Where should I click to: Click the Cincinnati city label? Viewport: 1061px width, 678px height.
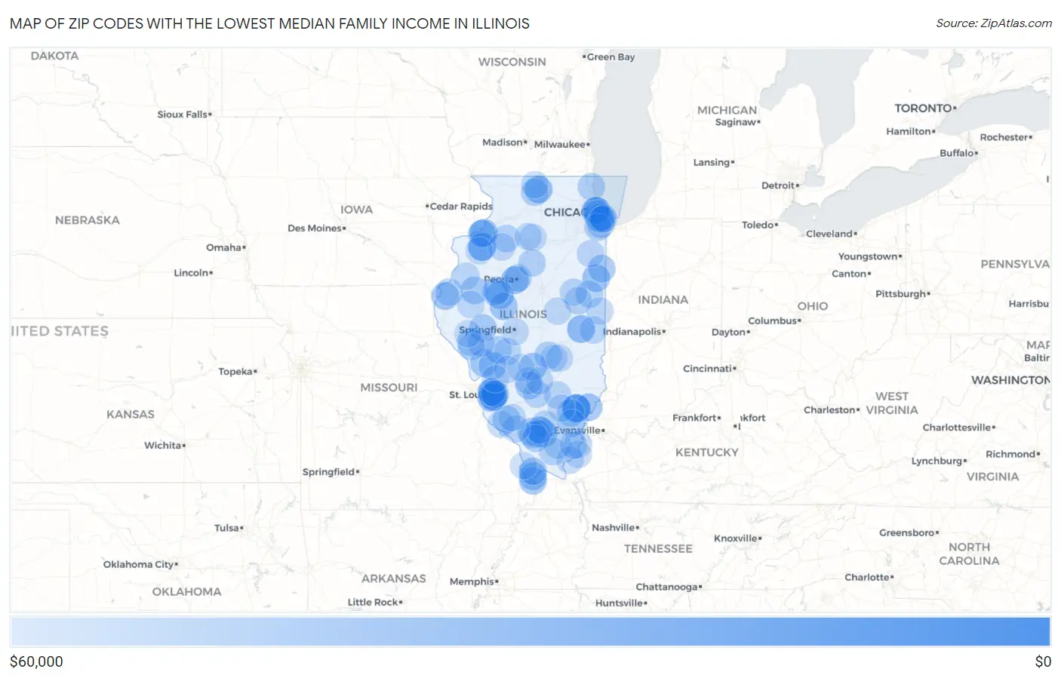coord(709,368)
